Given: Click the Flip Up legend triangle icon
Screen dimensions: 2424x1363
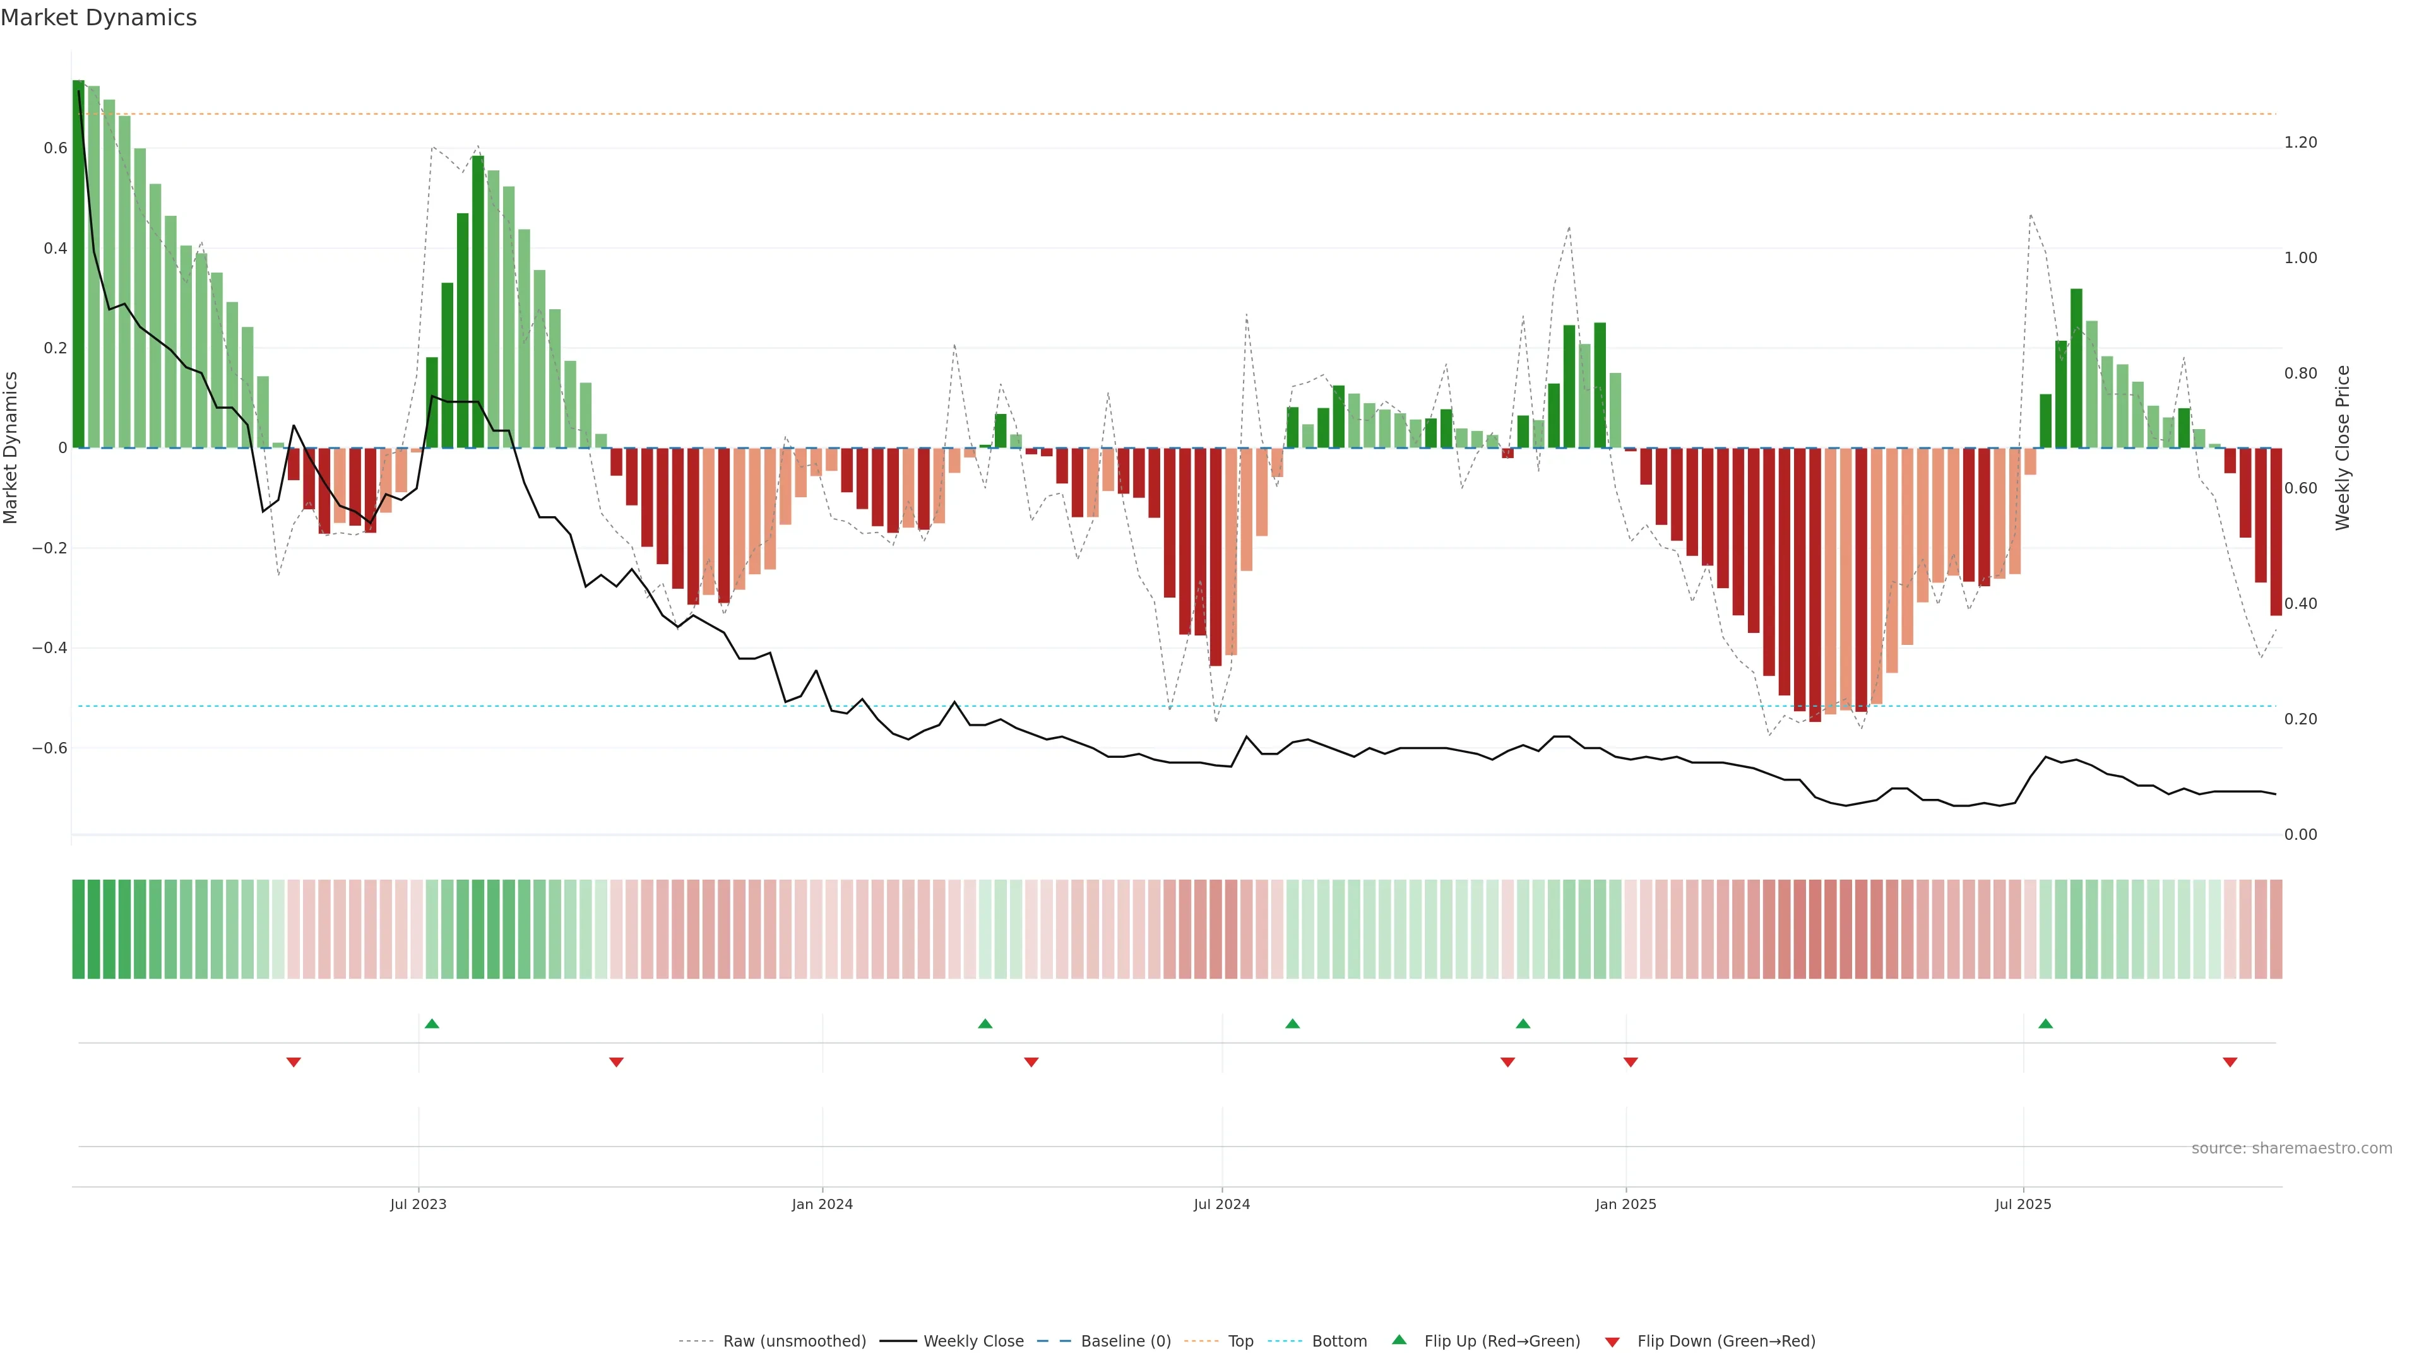Looking at the screenshot, I should (x=1399, y=1340).
